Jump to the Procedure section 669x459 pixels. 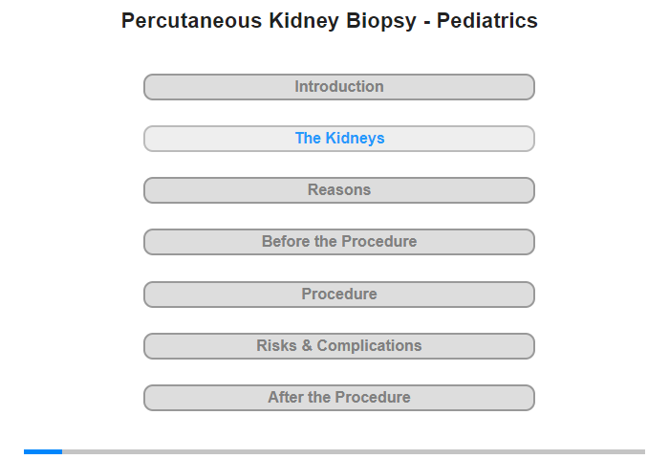coord(339,295)
